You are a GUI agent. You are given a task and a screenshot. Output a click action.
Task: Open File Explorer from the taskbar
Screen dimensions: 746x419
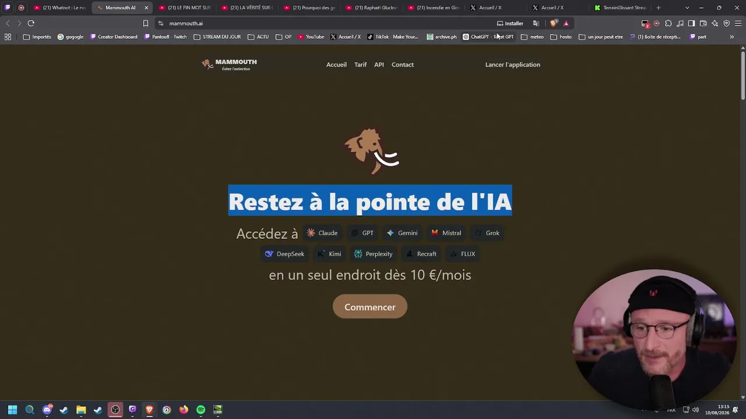pos(81,410)
